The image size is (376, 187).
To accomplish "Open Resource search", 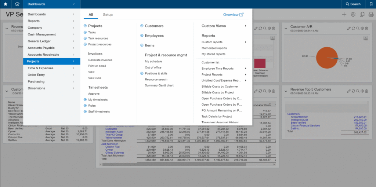I will tap(156, 80).
